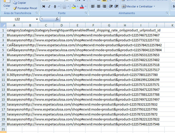Select row 10 header
Screen dimensions: 175x133
click(3, 75)
